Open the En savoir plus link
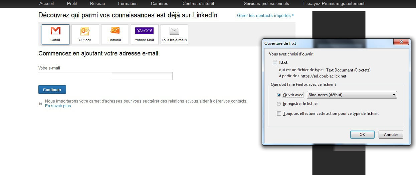The image size is (416, 175). click(58, 106)
